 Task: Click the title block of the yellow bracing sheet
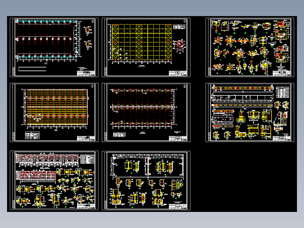[x=178, y=73]
